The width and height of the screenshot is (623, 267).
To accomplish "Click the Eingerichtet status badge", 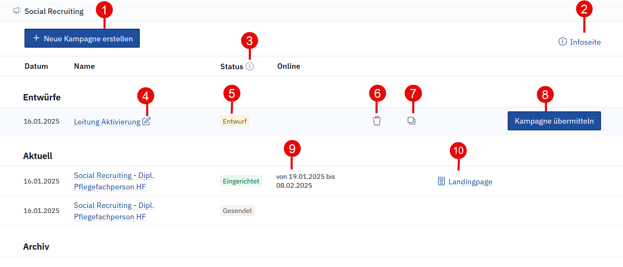I will (x=241, y=181).
